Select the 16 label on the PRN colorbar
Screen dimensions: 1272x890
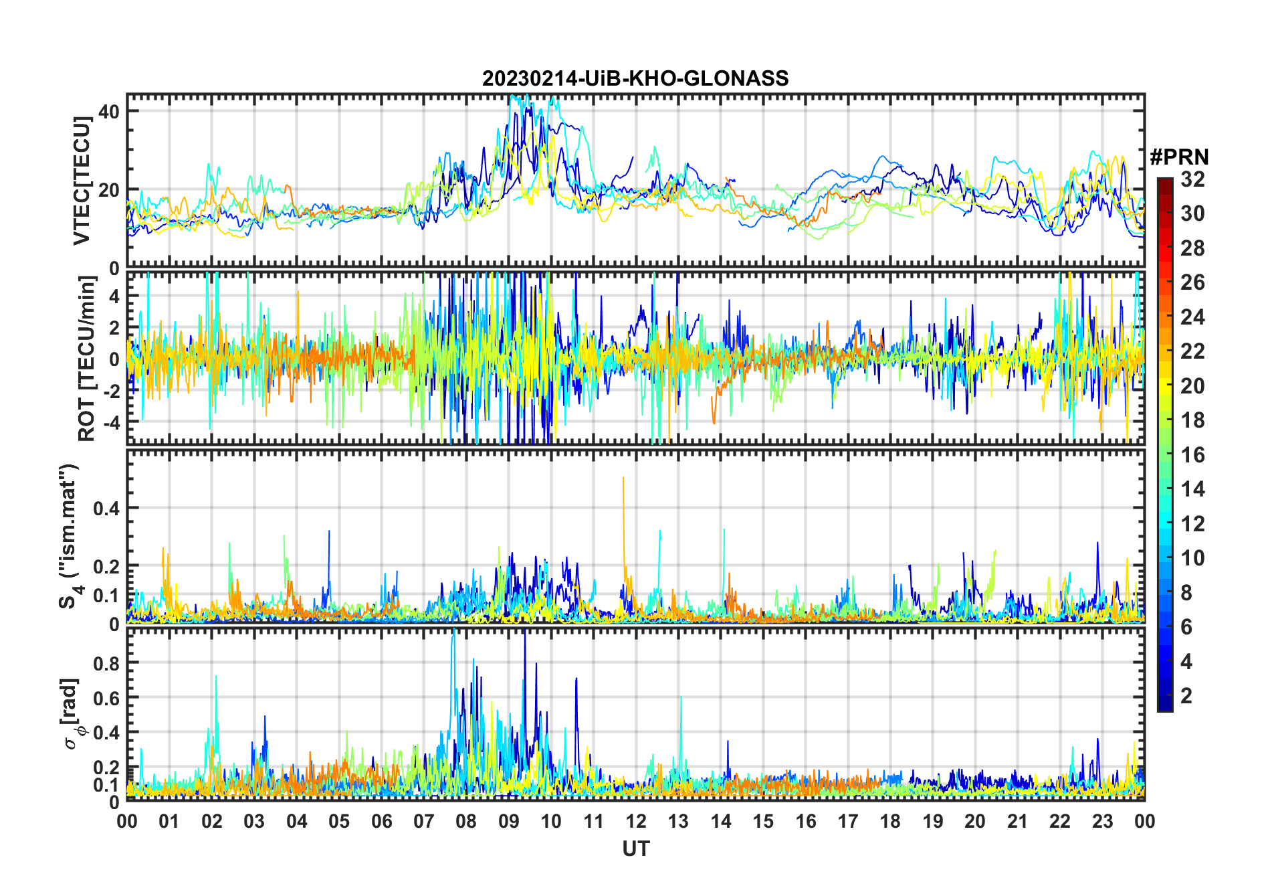click(1192, 455)
